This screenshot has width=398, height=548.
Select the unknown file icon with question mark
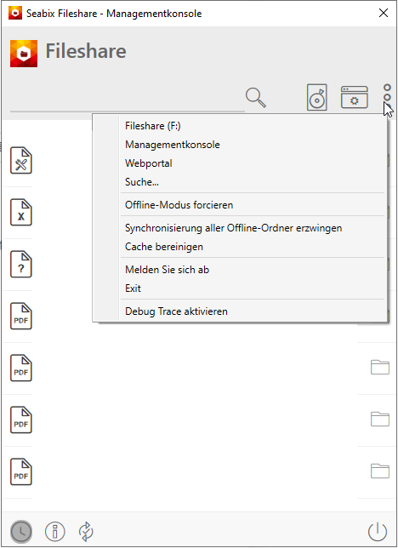click(21, 264)
